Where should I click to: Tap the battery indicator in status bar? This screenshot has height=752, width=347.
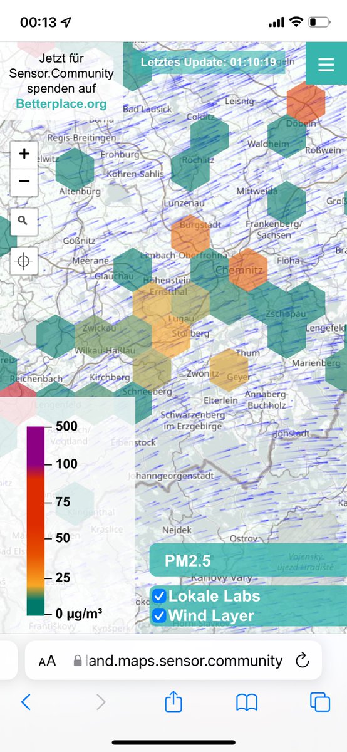click(x=319, y=23)
